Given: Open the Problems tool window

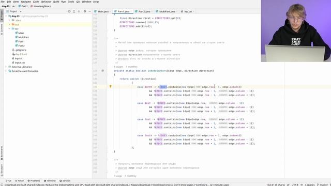Looking at the screenshot, I should 34,181.
